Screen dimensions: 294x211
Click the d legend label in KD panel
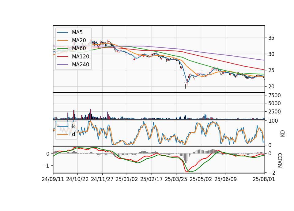coord(73,134)
